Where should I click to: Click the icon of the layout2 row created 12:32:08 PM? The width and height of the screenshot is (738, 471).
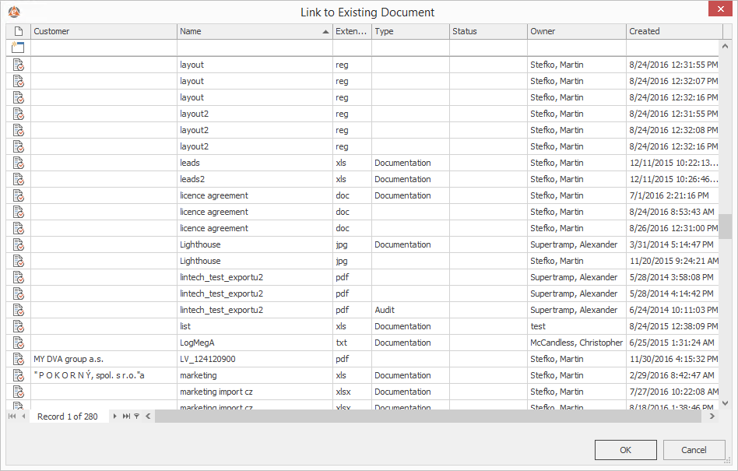[x=19, y=130]
